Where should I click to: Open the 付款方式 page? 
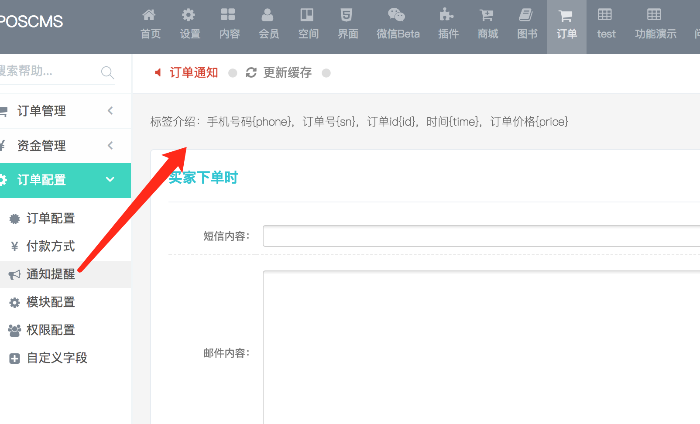[51, 246]
